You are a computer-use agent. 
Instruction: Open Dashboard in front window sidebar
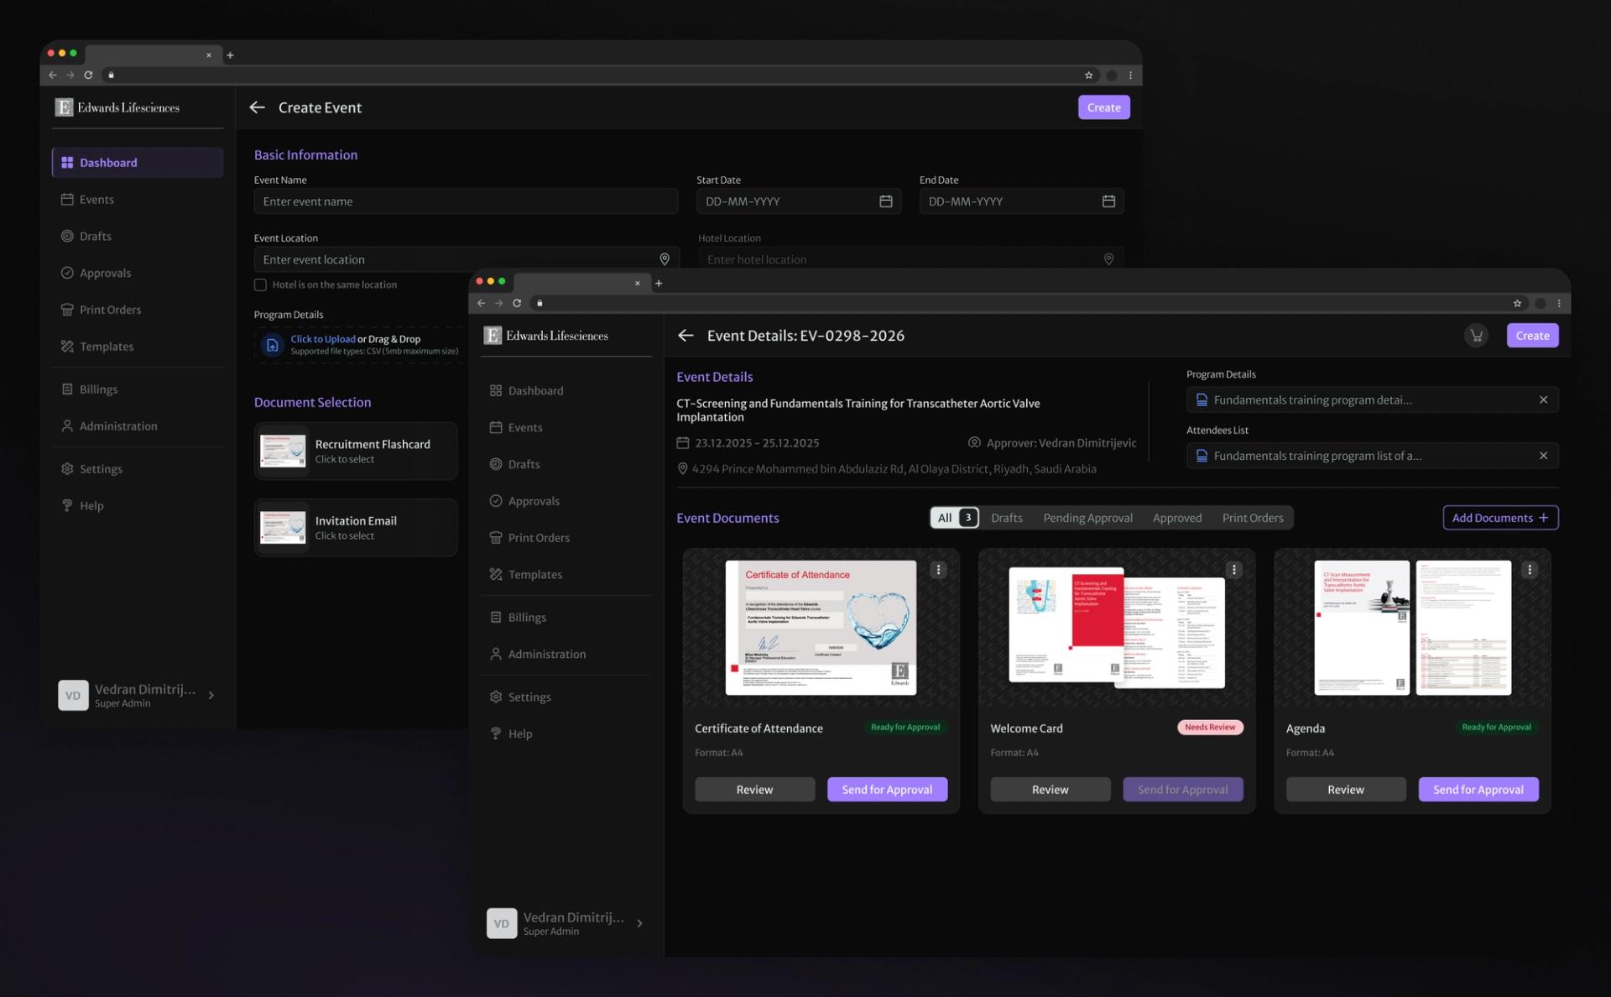click(566, 391)
